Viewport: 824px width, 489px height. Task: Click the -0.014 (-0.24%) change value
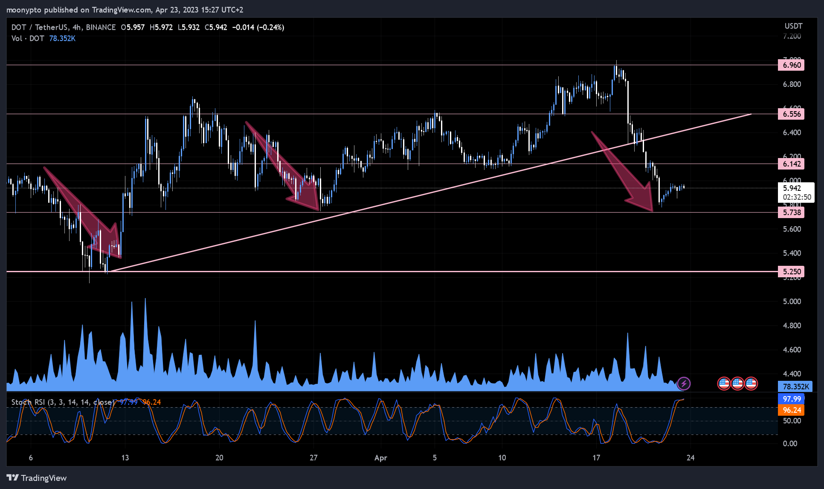[x=258, y=27]
